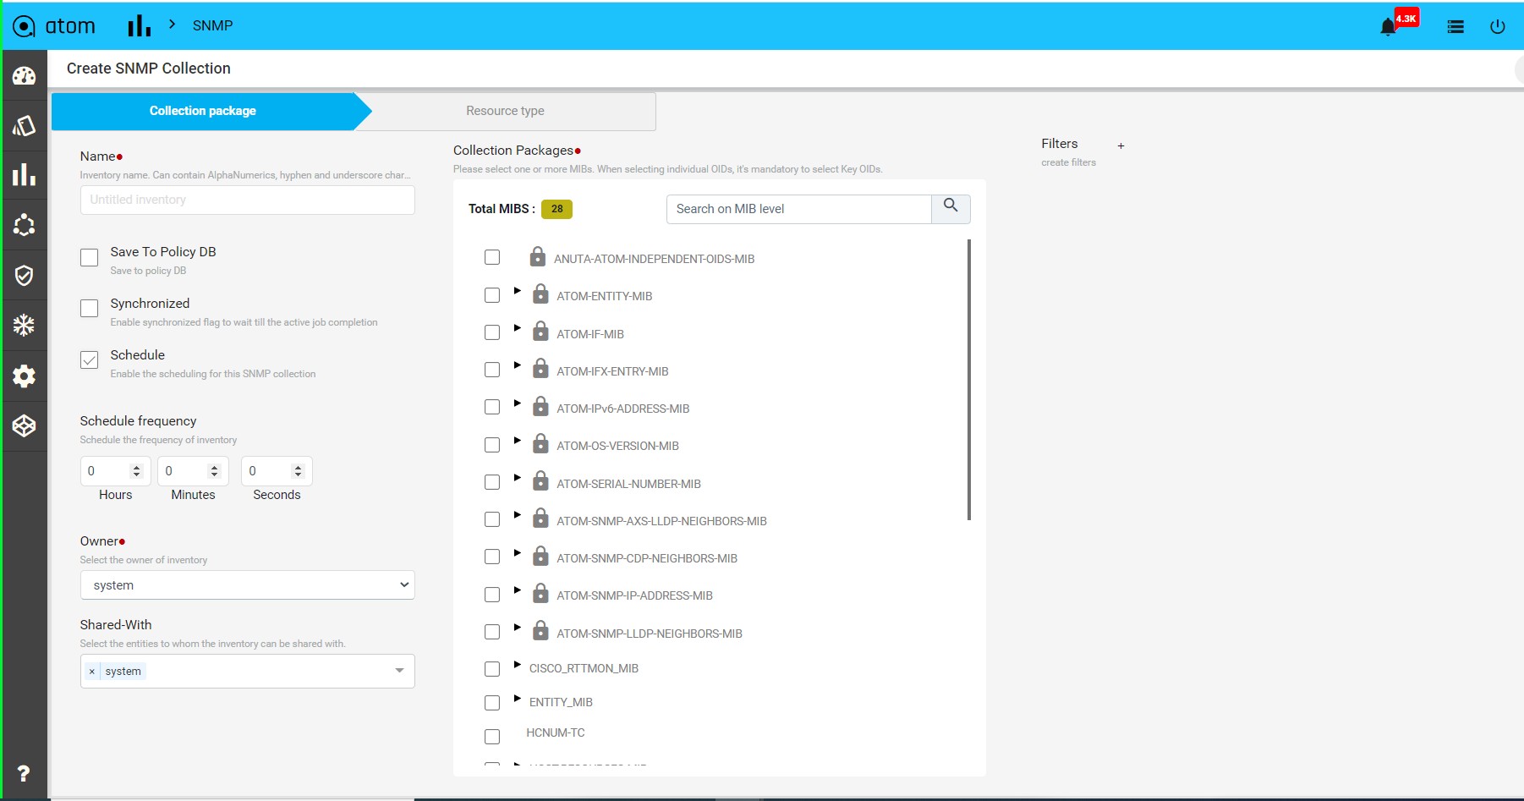This screenshot has height=801, width=1524.
Task: Open the devices sidebar icon
Action: pos(25,126)
